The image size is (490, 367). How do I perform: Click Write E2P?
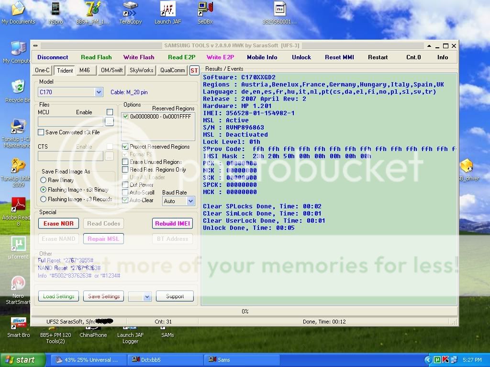pyautogui.click(x=220, y=57)
